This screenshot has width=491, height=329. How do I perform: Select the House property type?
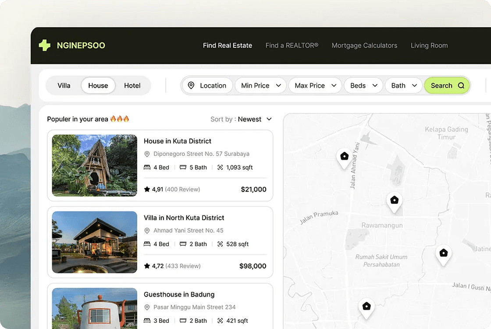[98, 86]
